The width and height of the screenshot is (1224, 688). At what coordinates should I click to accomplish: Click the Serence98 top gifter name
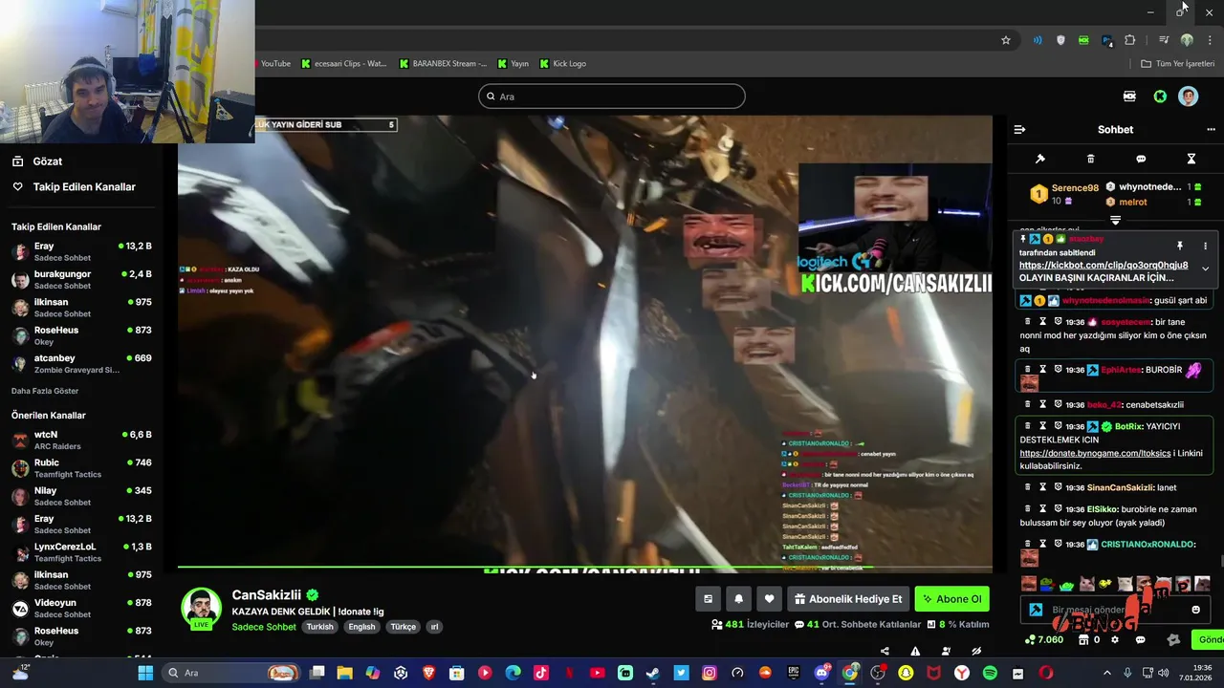[1075, 188]
